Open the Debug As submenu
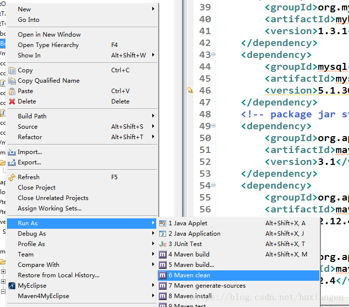Viewport: 349px width, 307px height. point(82,233)
